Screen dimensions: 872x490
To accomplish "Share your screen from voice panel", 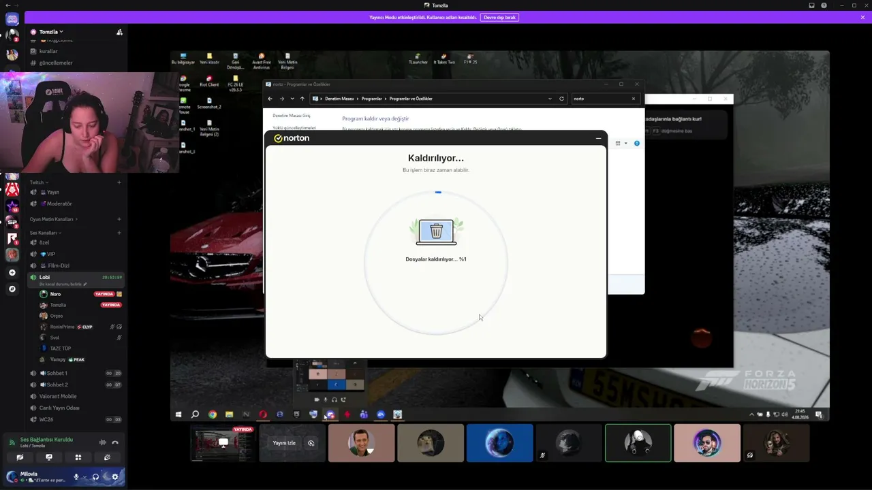I will pos(49,457).
